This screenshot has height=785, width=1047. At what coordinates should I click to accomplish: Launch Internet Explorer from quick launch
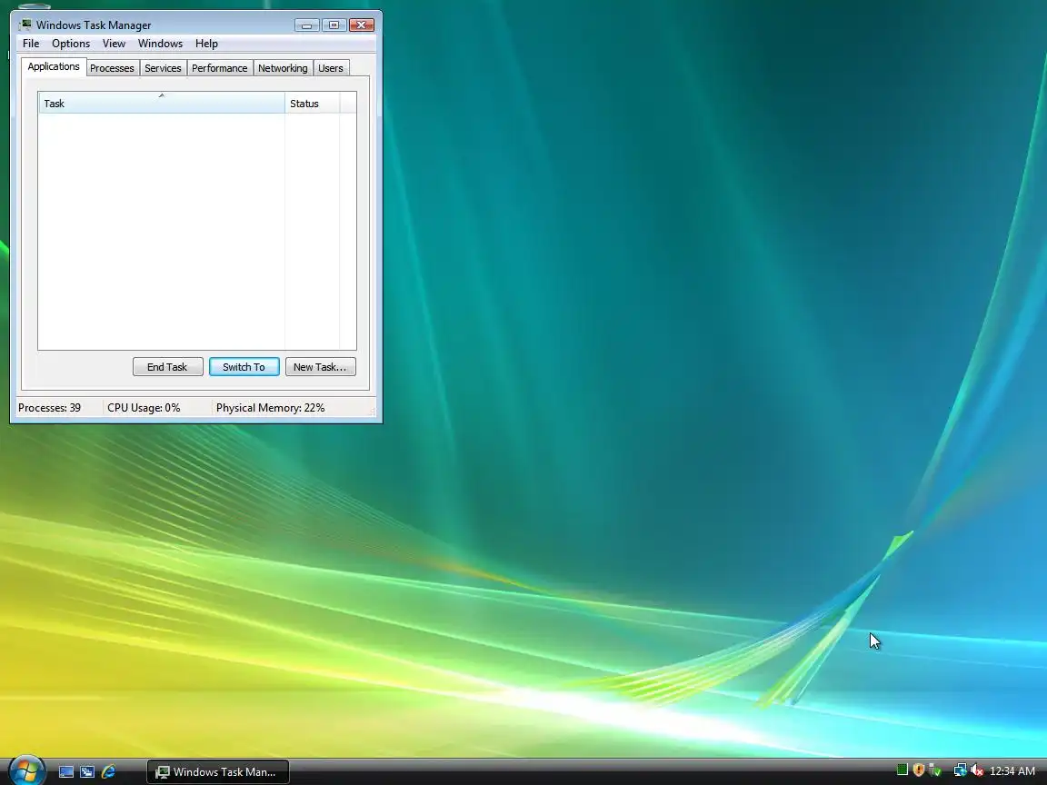tap(108, 771)
